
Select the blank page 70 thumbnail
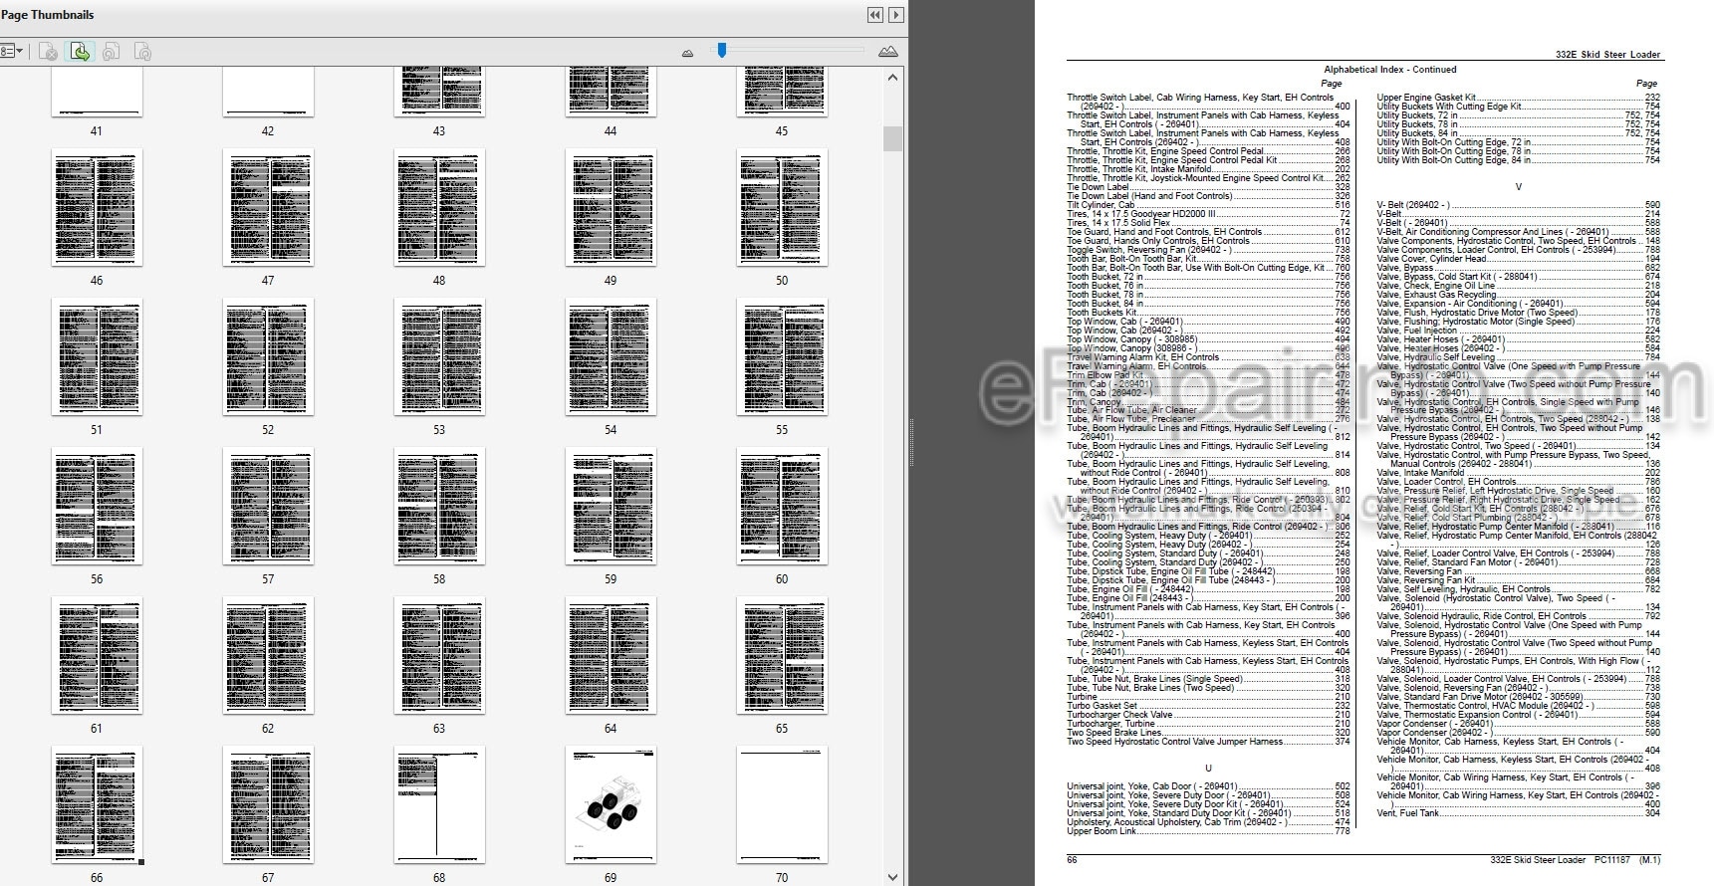pyautogui.click(x=782, y=804)
